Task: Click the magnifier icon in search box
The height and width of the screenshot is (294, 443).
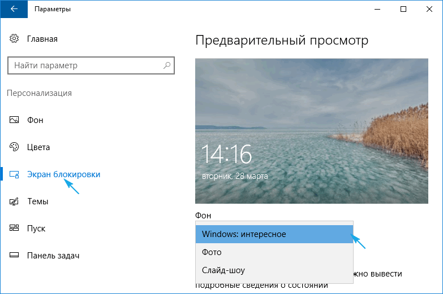Action: (167, 65)
